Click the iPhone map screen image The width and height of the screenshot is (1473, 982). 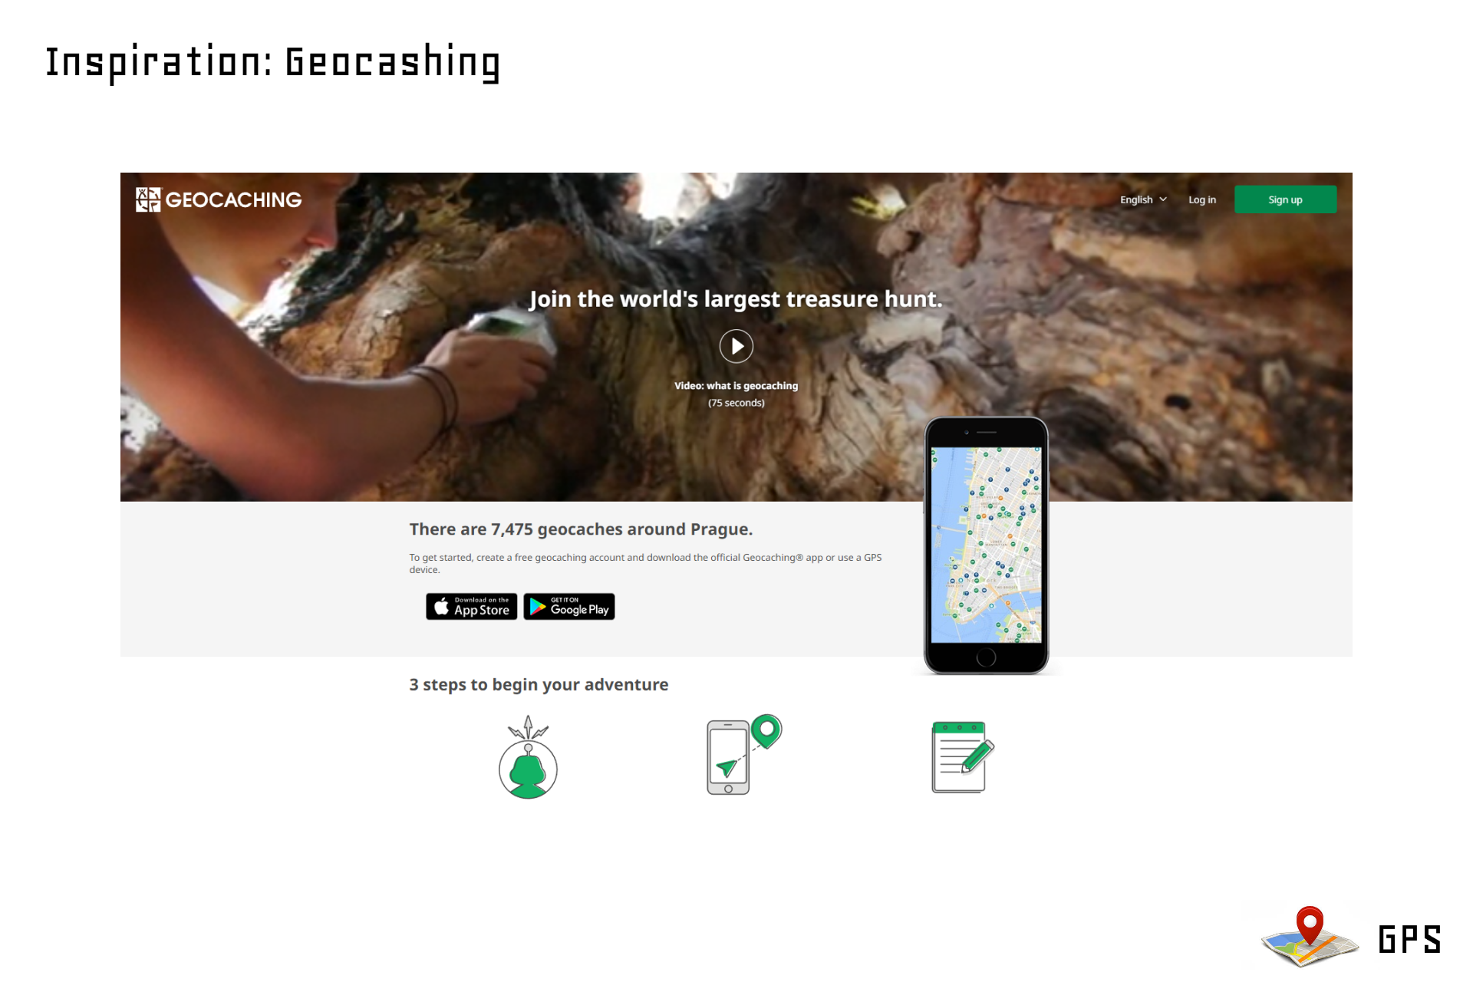986,545
